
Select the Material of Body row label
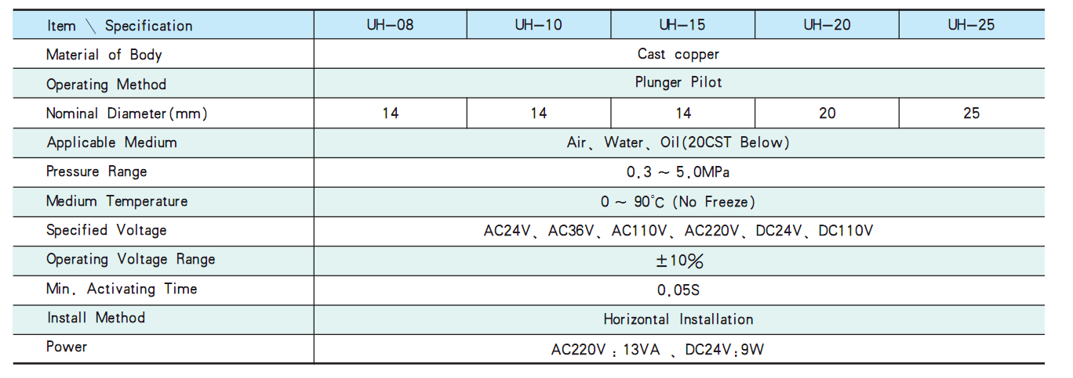coord(104,55)
